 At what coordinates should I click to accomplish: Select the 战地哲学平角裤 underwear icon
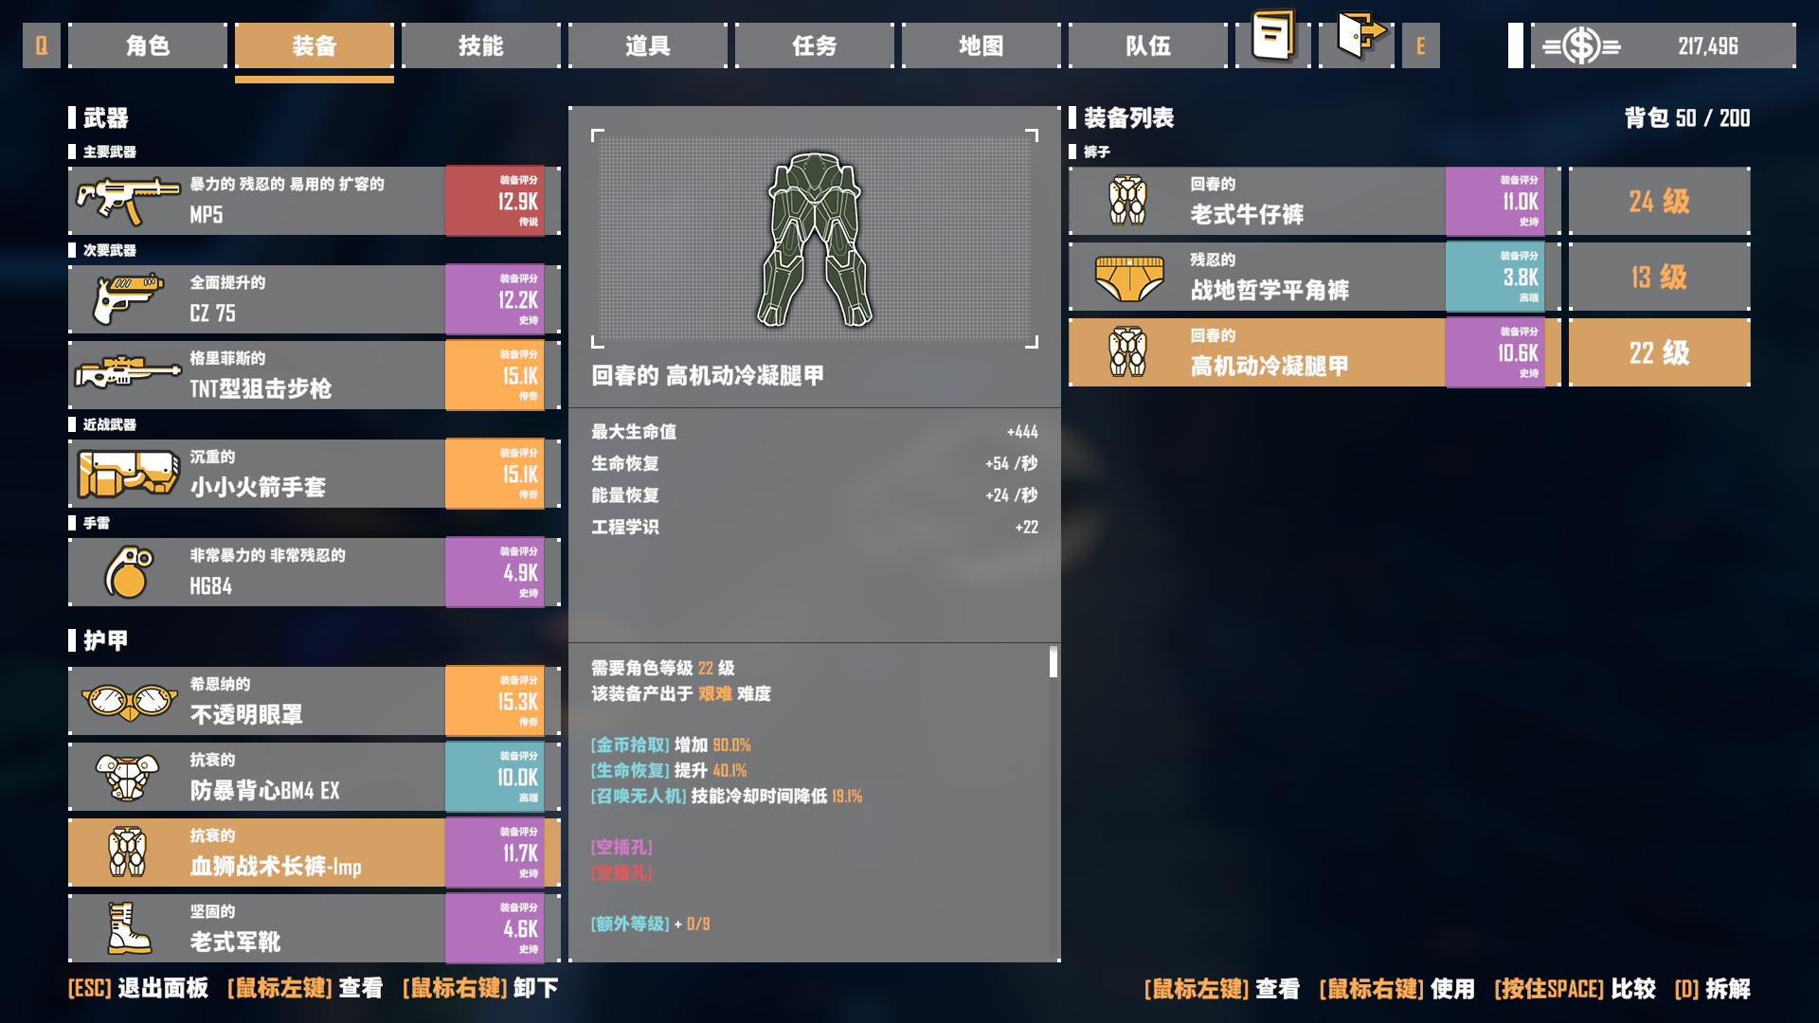tap(1129, 278)
